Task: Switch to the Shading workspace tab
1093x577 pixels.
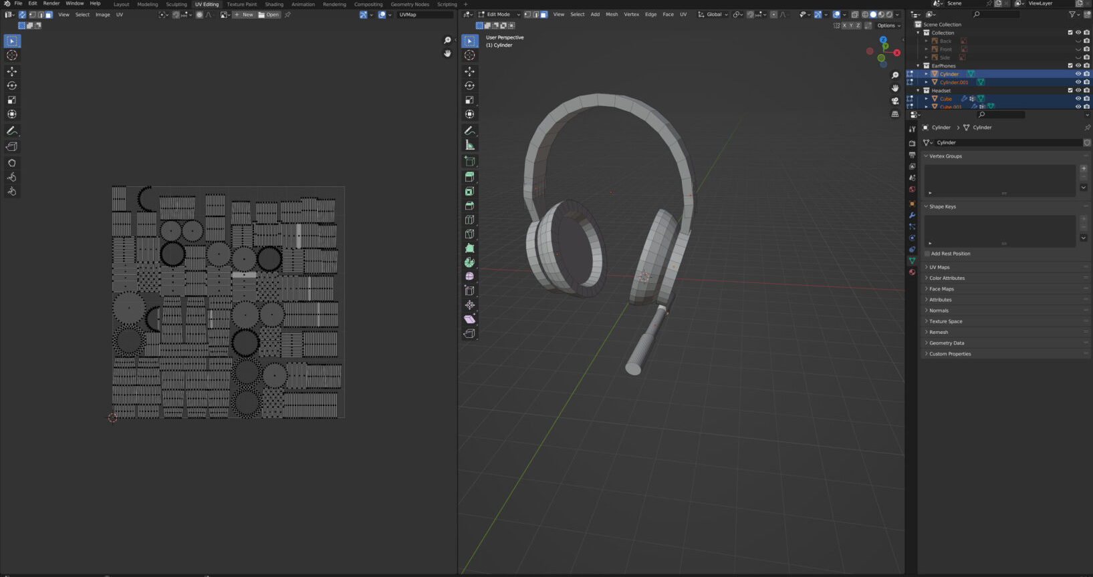Action: (x=274, y=4)
